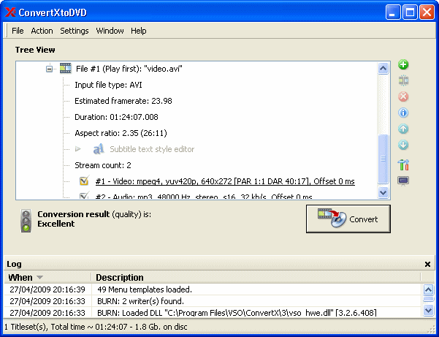This screenshot has height=337, width=439.
Task: Move item up with the up arrow icon
Action: [x=403, y=129]
